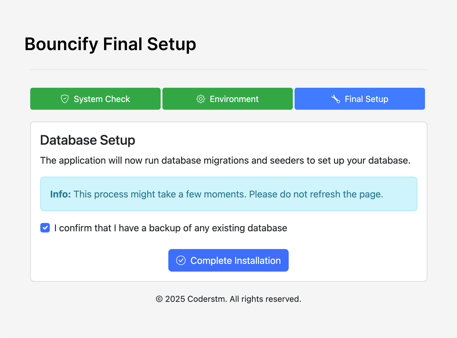Screen dimensions: 457x338
Task: Click the wrench icon on Final Setup
Action: (335, 99)
